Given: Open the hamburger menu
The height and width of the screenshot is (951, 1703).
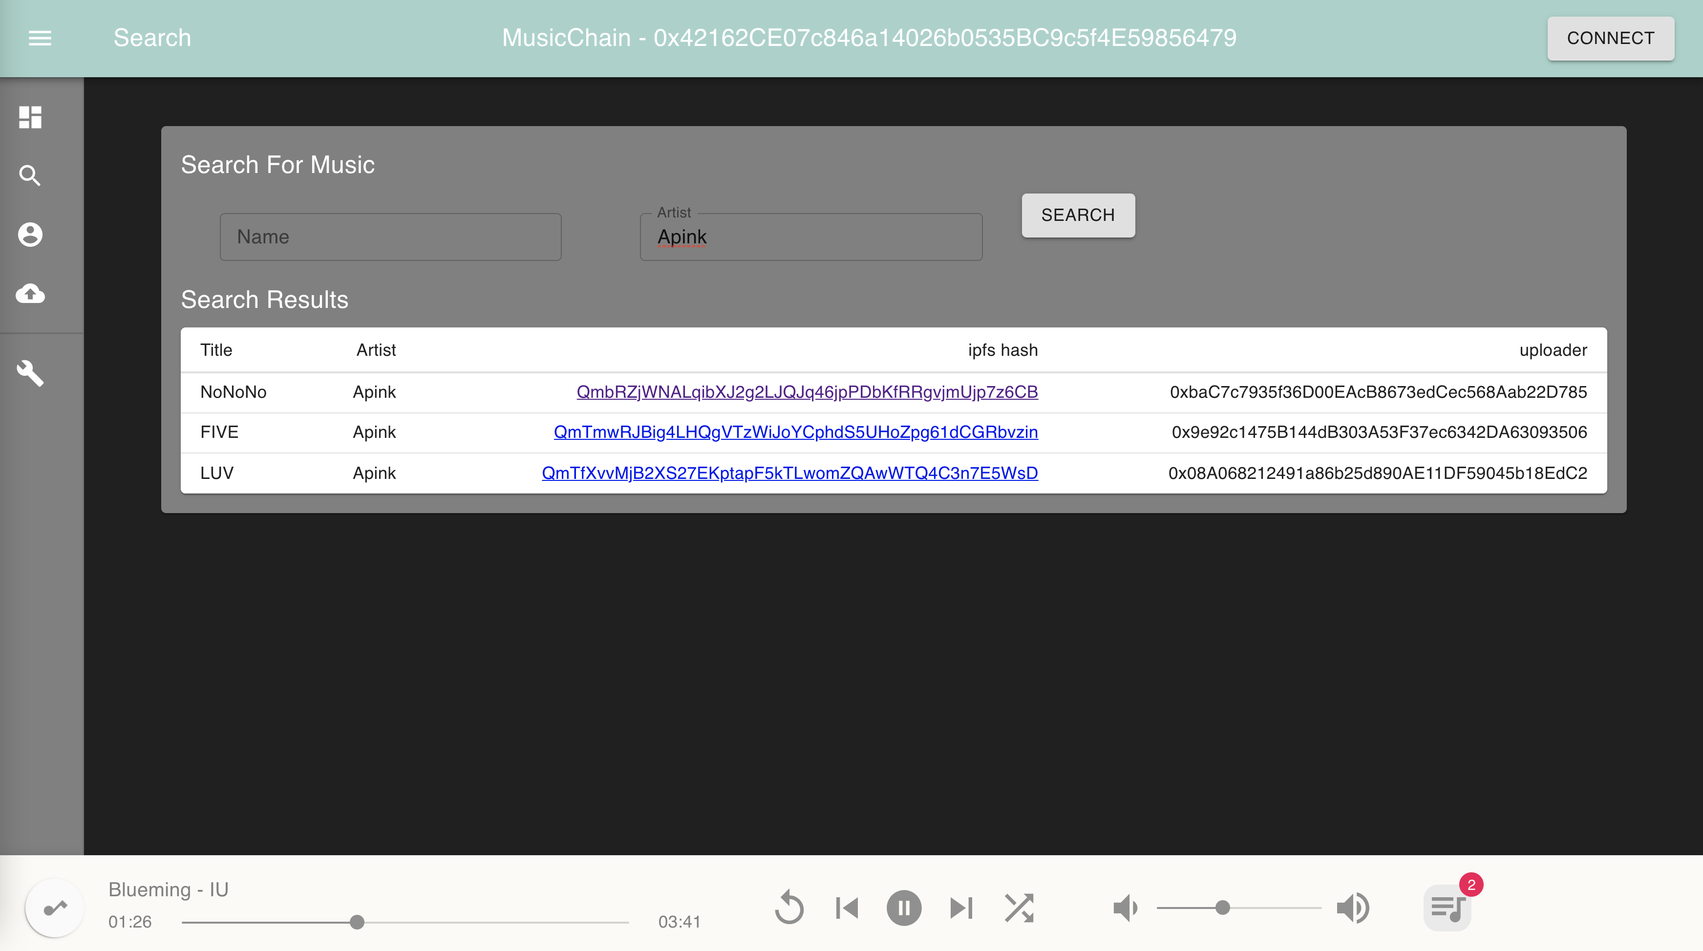Looking at the screenshot, I should click(40, 38).
